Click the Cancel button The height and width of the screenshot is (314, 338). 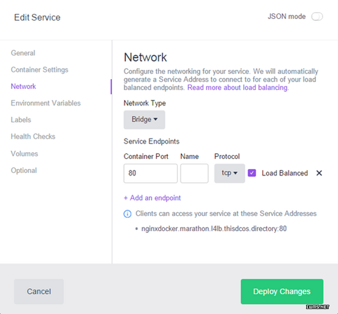39,291
